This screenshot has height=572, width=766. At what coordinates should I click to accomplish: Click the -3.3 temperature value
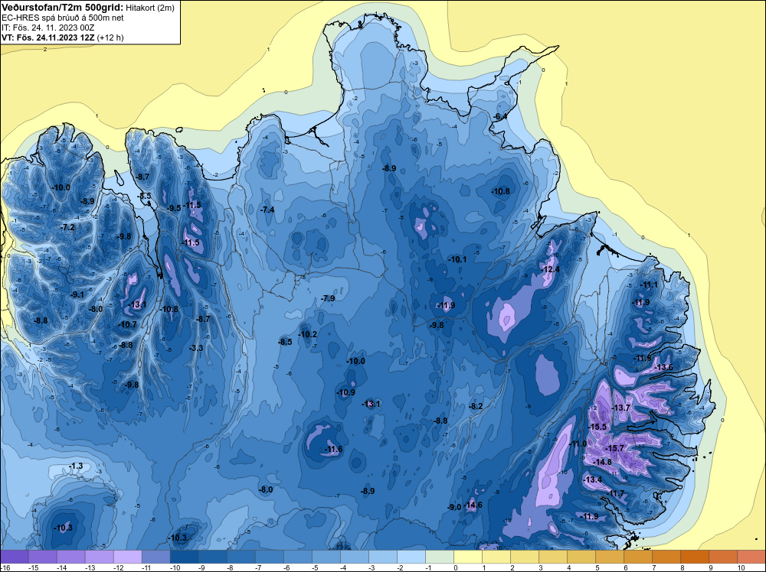click(x=196, y=348)
